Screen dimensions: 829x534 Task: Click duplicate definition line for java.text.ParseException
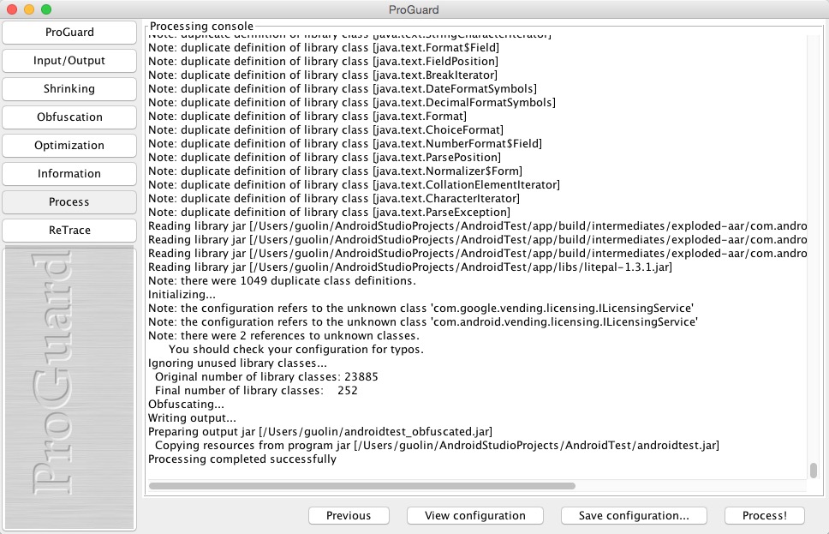[330, 213]
